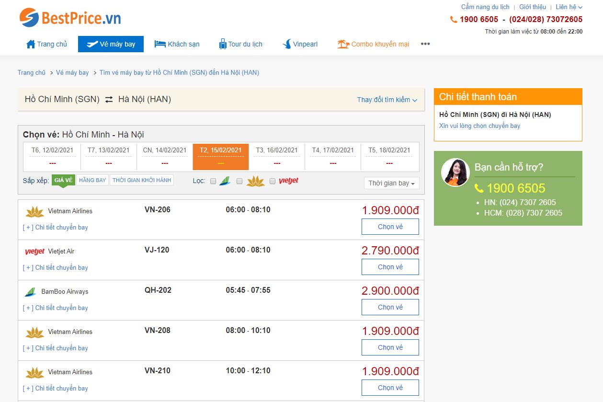Viewport: 603px width, 402px height.
Task: Click Trang chủ breadcrumb link
Action: point(32,73)
